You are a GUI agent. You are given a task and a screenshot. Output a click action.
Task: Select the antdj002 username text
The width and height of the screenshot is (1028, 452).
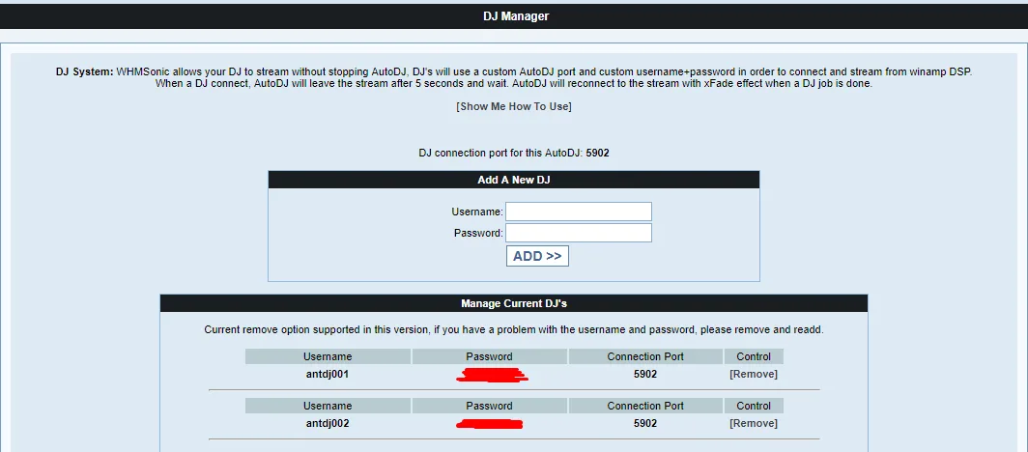[x=328, y=423]
